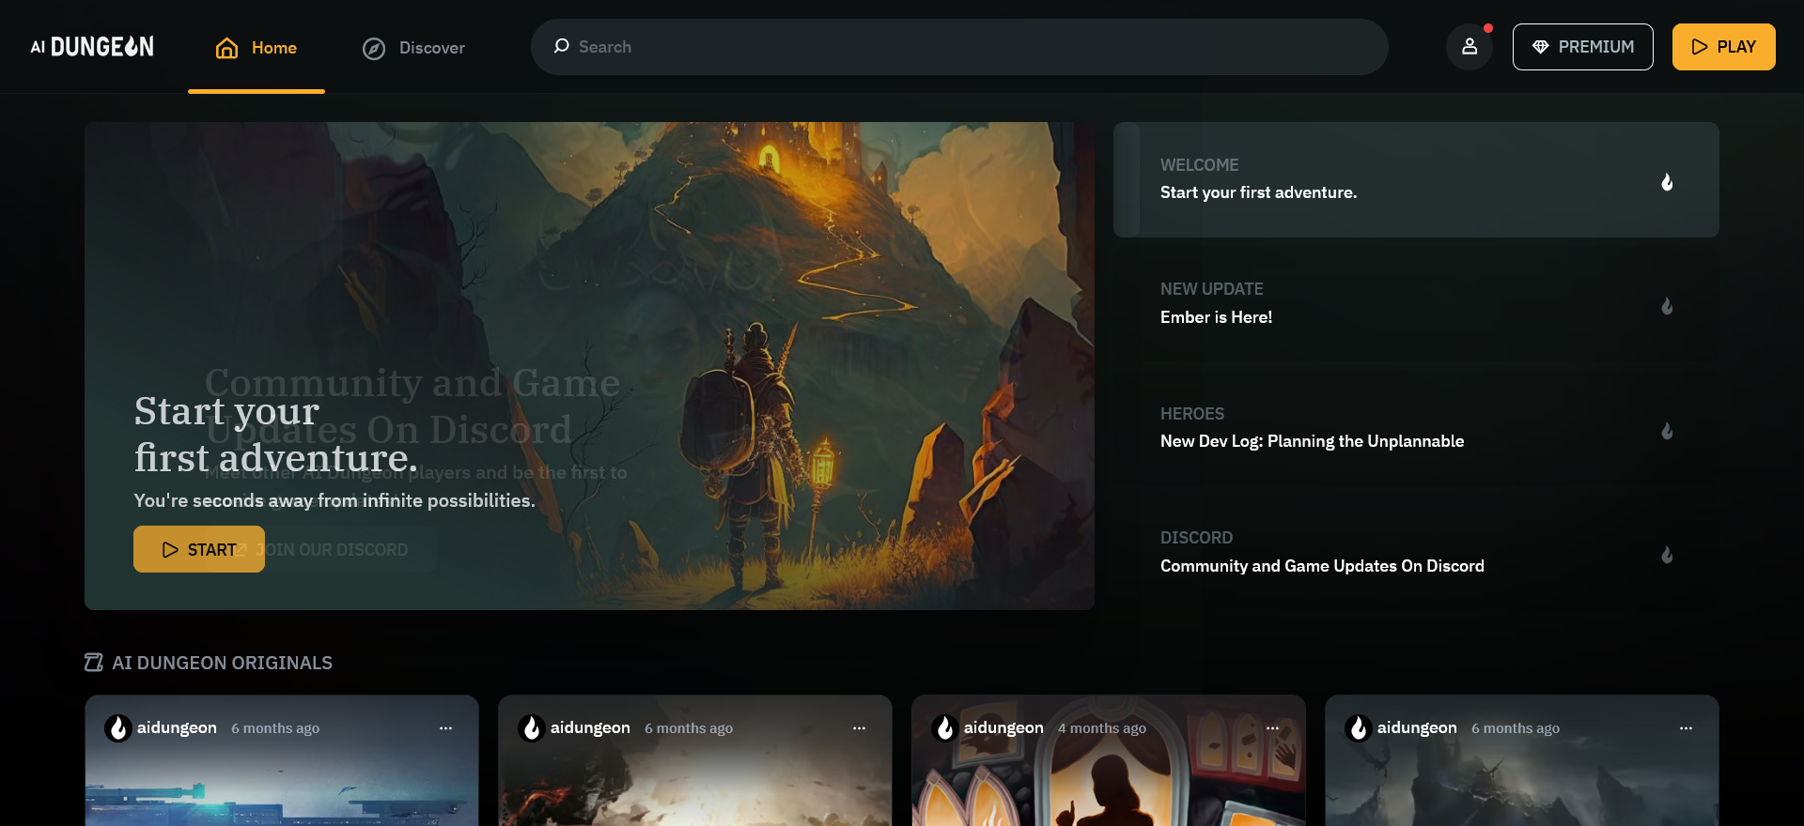
Task: Click the flame icon on Heroes row
Action: pyautogui.click(x=1666, y=431)
